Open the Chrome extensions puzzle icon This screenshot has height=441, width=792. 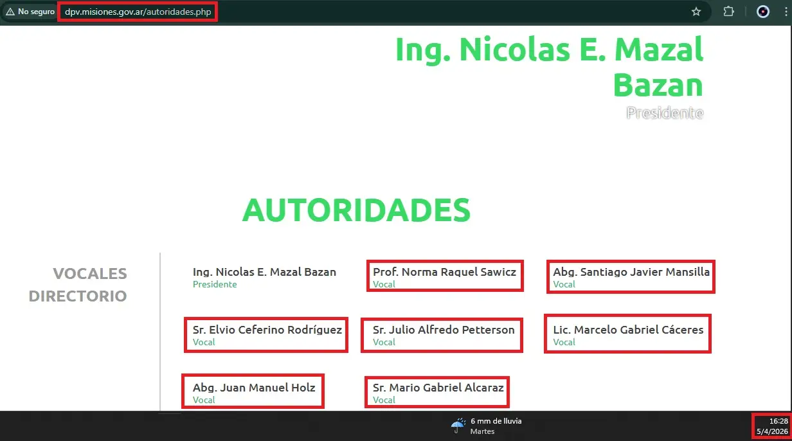[728, 12]
